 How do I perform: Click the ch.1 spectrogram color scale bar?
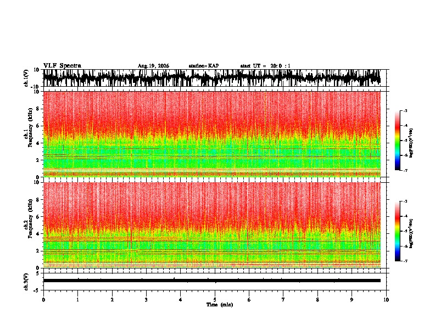tap(397, 141)
